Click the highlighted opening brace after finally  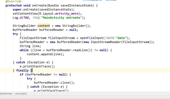click(x=31, y=70)
